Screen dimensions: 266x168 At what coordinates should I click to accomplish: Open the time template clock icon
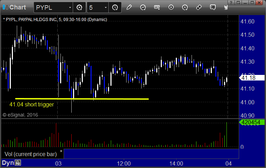click(115, 7)
